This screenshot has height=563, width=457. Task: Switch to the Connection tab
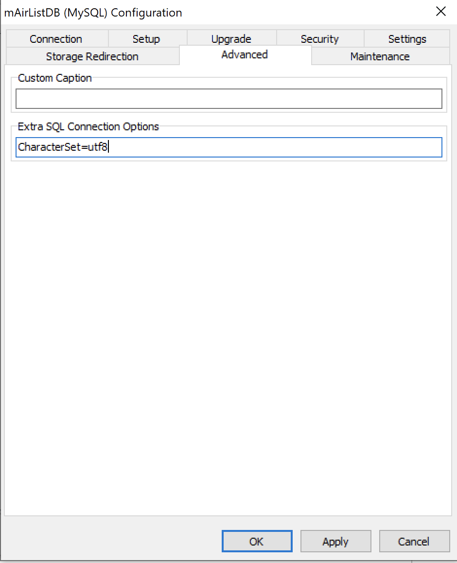[56, 39]
